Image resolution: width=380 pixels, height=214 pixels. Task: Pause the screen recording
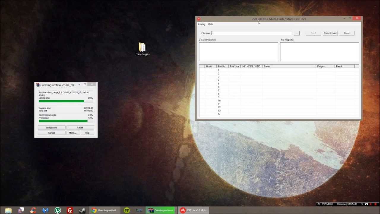(x=371, y=204)
